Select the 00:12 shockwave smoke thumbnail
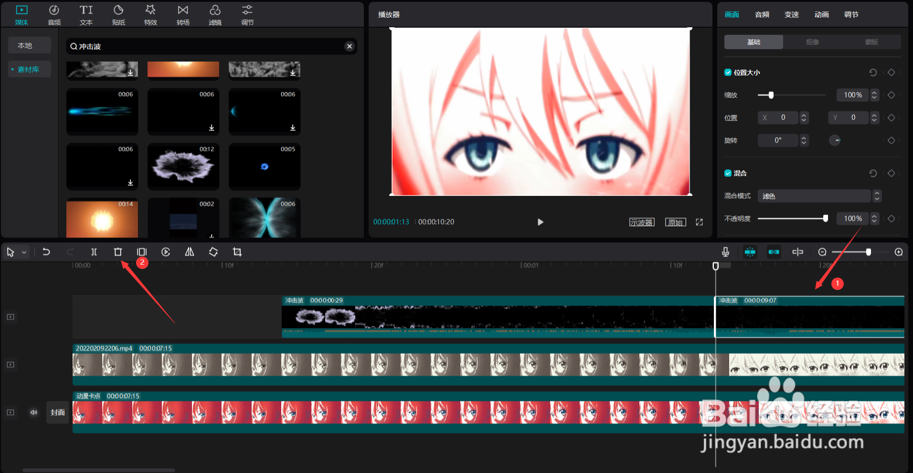The width and height of the screenshot is (913, 473). (x=183, y=166)
